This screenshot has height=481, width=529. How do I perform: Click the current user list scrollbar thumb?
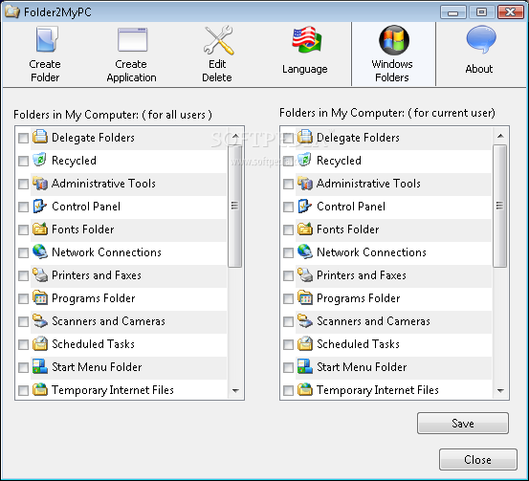click(x=500, y=206)
